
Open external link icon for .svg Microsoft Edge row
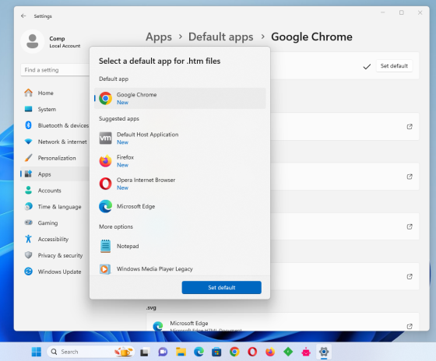pyautogui.click(x=410, y=326)
